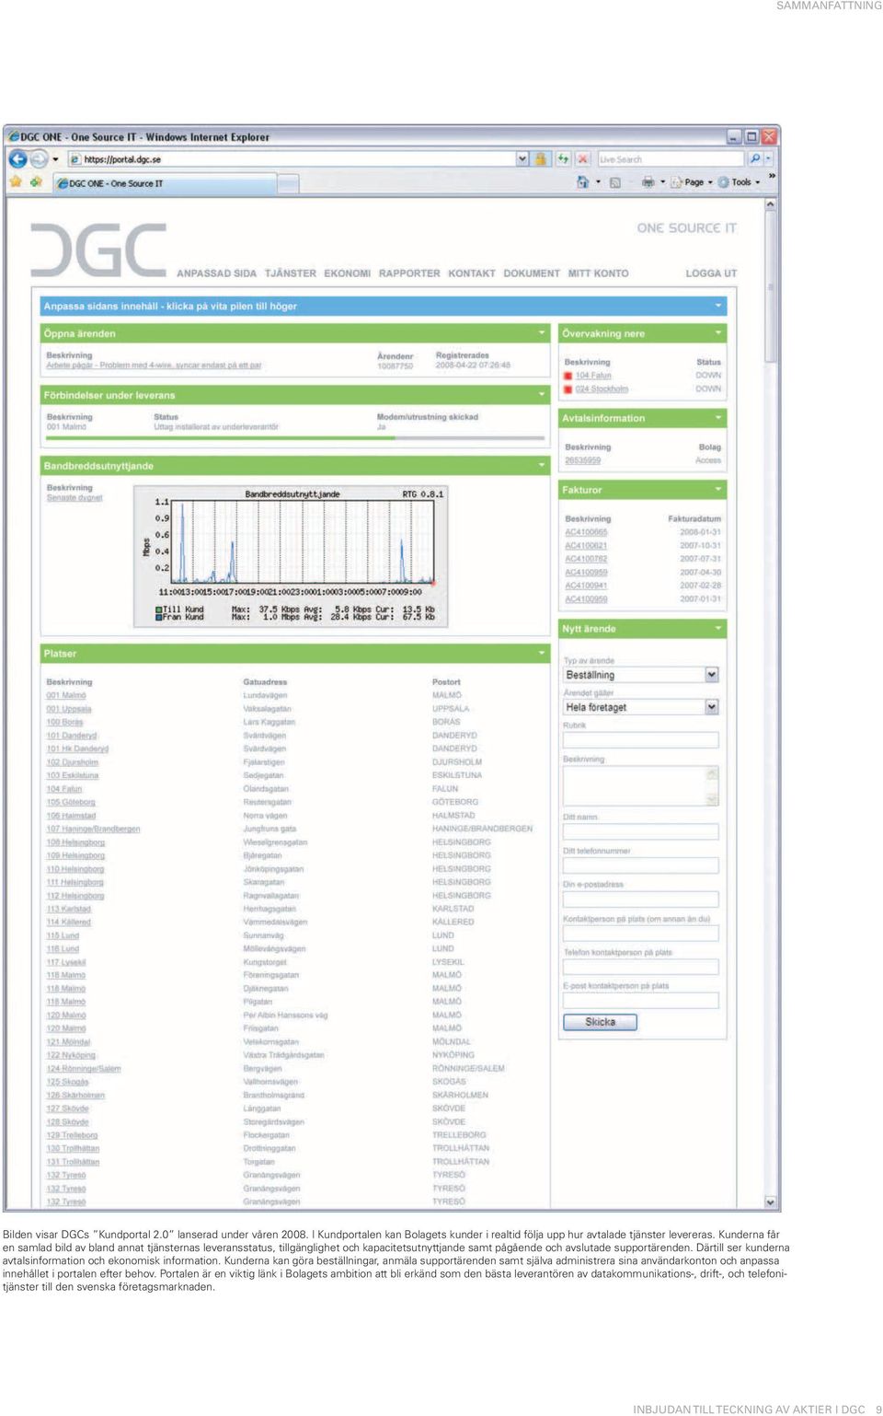The height and width of the screenshot is (1416, 883).
Task: Collapse the Bandbreddsutnyttjande panel arrow
Action: pyautogui.click(x=542, y=466)
